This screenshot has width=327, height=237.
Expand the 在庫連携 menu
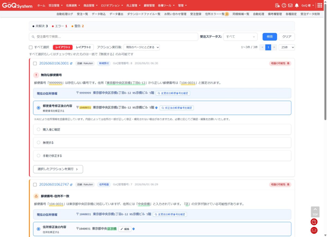coord(73,5)
